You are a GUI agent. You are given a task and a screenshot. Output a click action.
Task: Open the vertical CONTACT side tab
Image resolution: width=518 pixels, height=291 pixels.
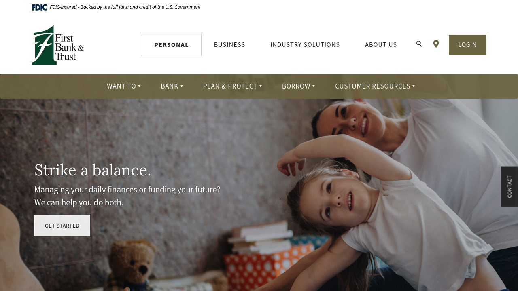coord(510,187)
